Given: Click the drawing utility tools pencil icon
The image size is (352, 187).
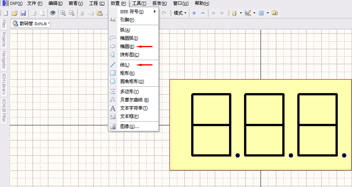Looking at the screenshot, I should [248, 13].
